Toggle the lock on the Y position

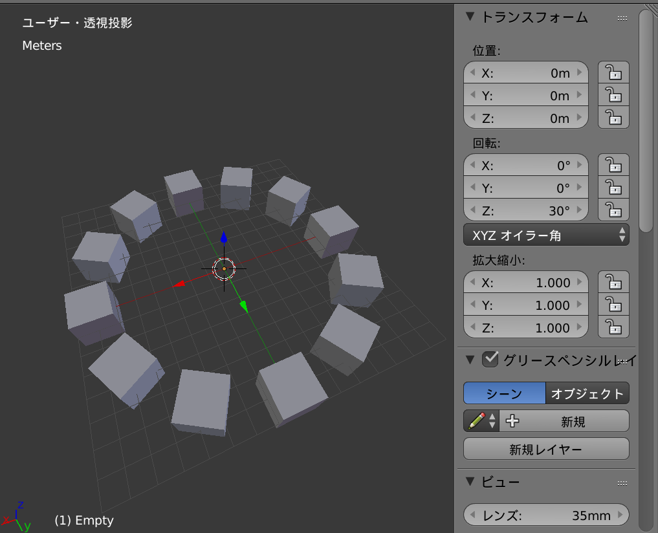click(x=613, y=94)
